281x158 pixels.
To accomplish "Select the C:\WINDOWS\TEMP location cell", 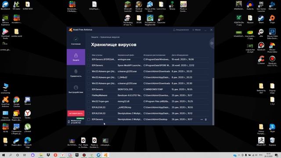I will click(x=153, y=90).
